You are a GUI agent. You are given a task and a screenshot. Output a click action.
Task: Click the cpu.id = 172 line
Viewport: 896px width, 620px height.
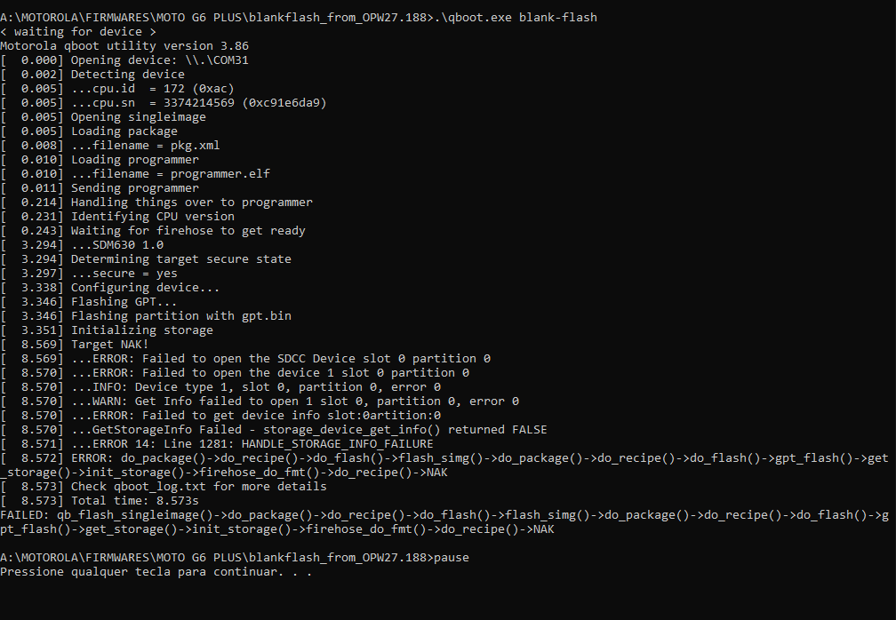(117, 89)
